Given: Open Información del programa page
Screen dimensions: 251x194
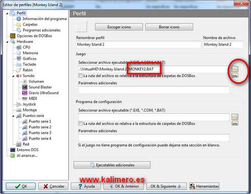Looking at the screenshot, I should point(45,19).
